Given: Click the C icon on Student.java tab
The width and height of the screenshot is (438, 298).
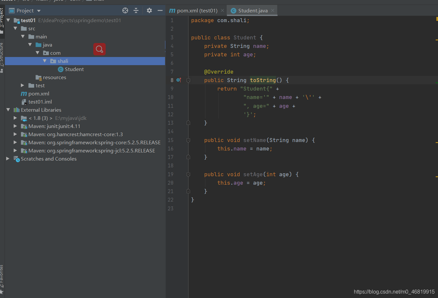Looking at the screenshot, I should click(233, 11).
